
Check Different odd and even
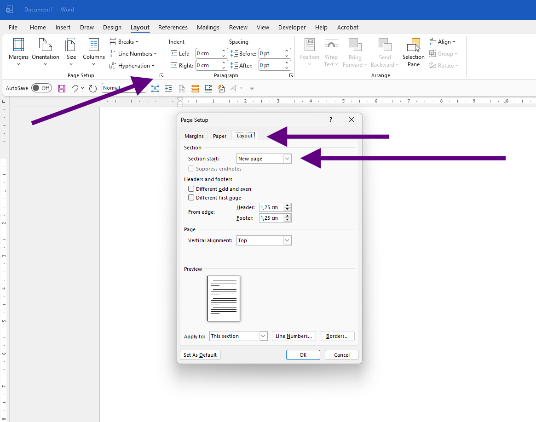(191, 189)
